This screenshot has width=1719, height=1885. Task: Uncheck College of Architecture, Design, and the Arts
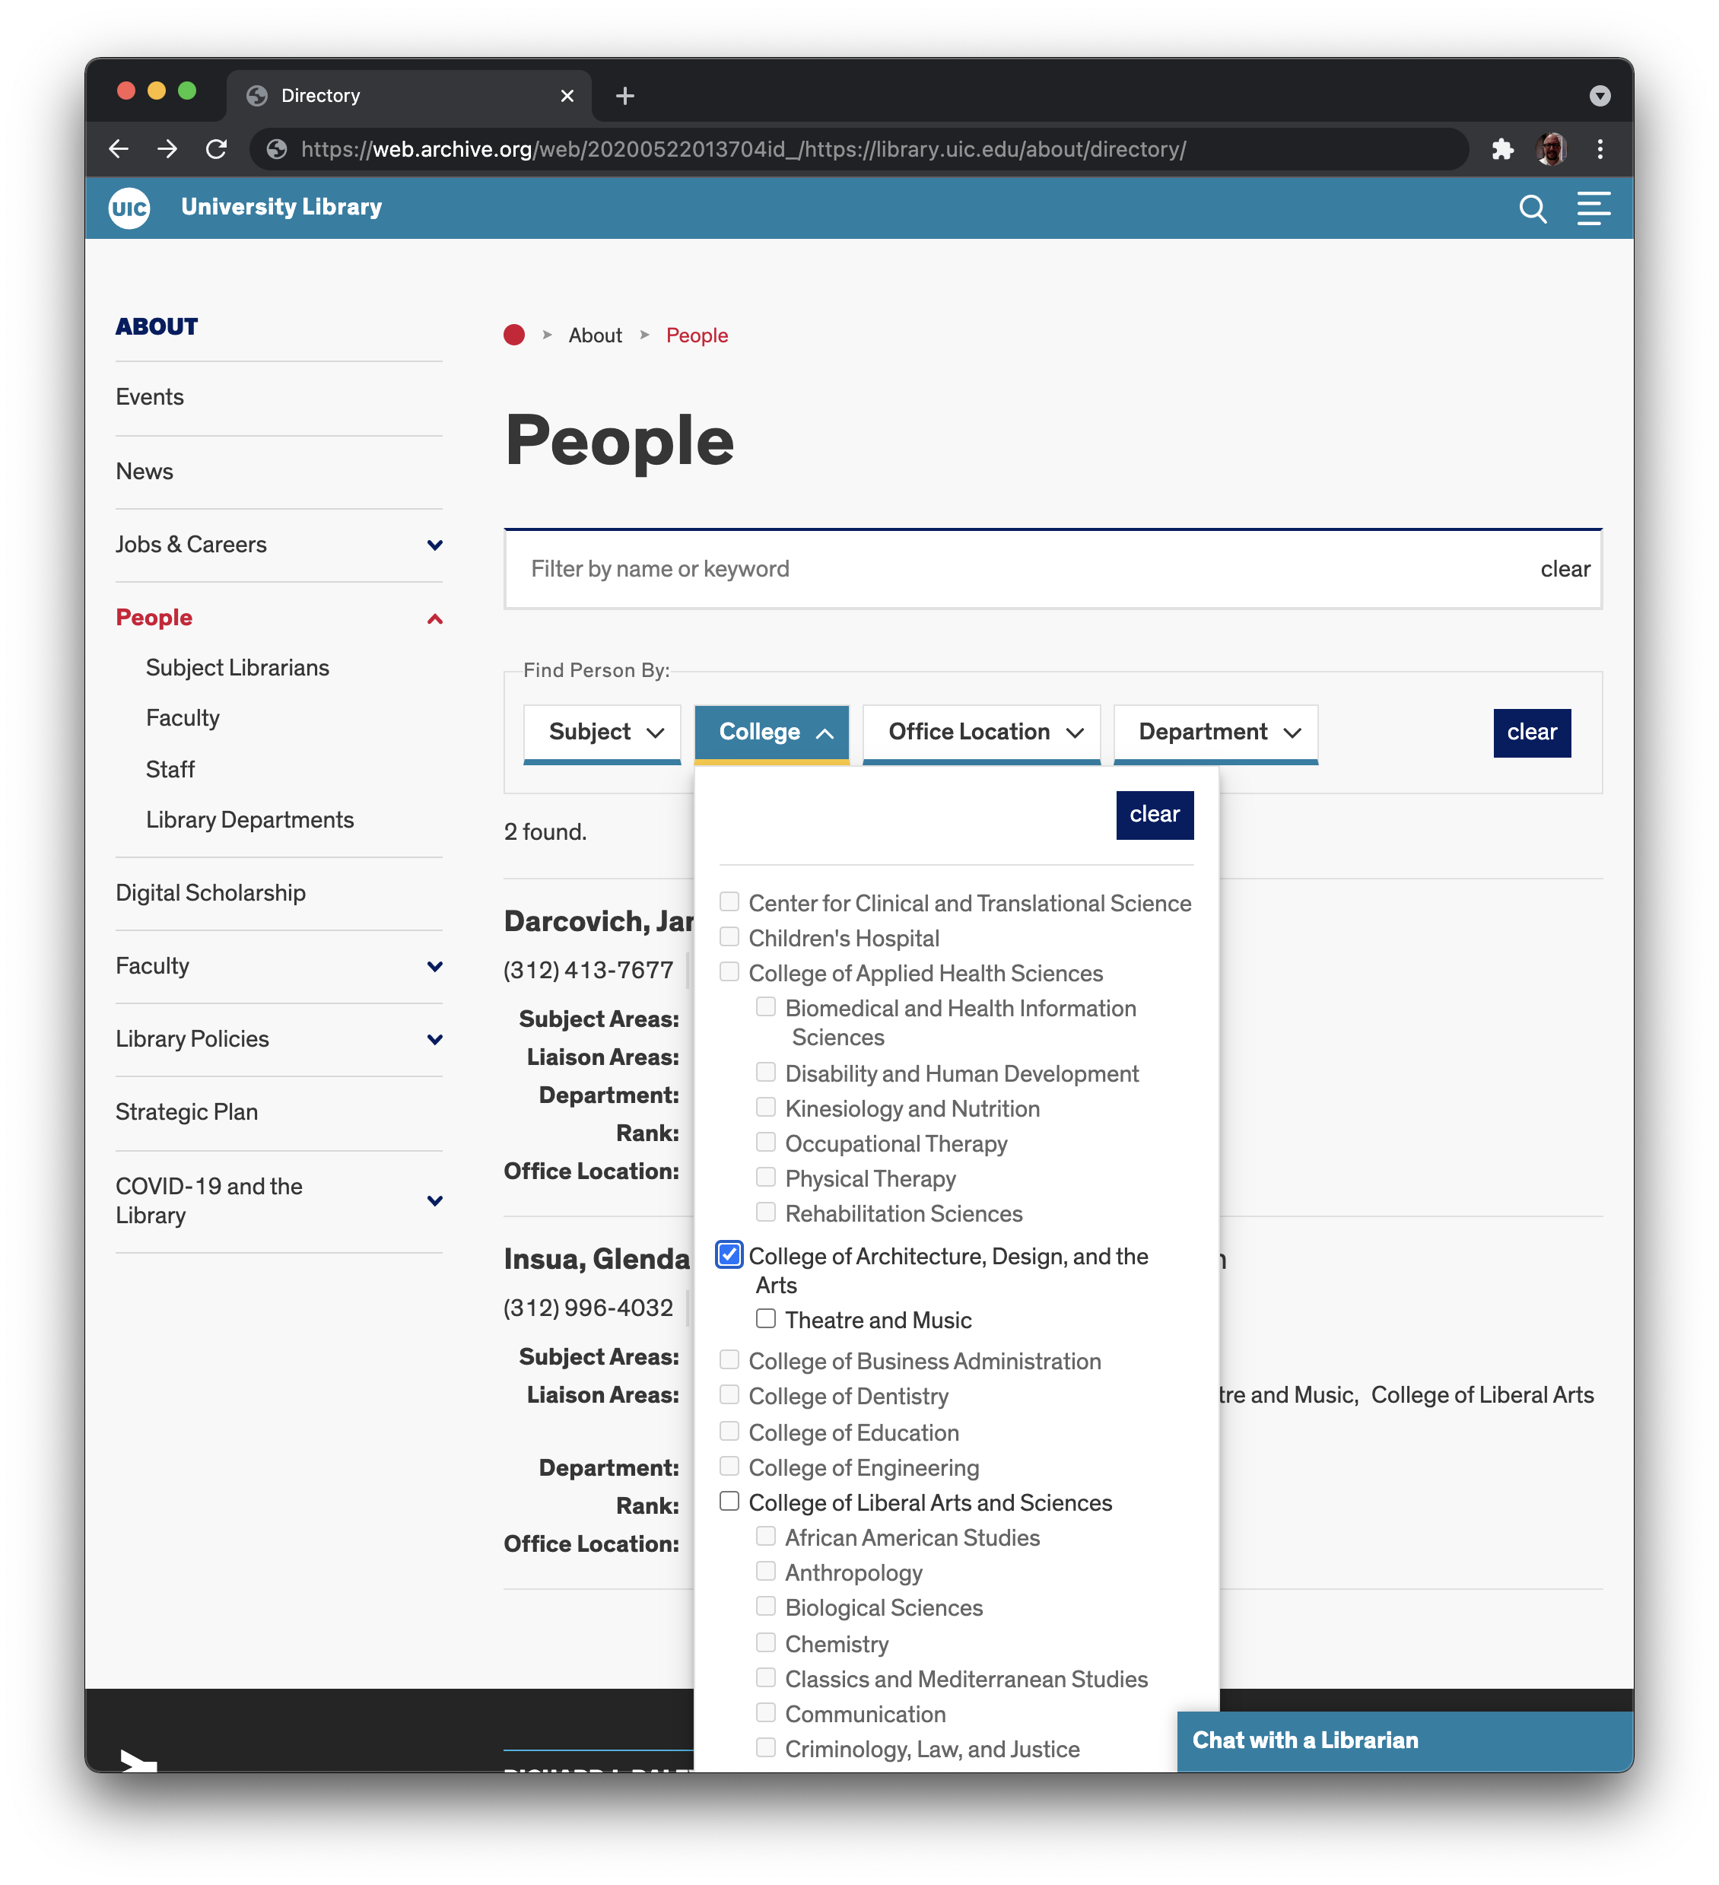click(729, 1255)
